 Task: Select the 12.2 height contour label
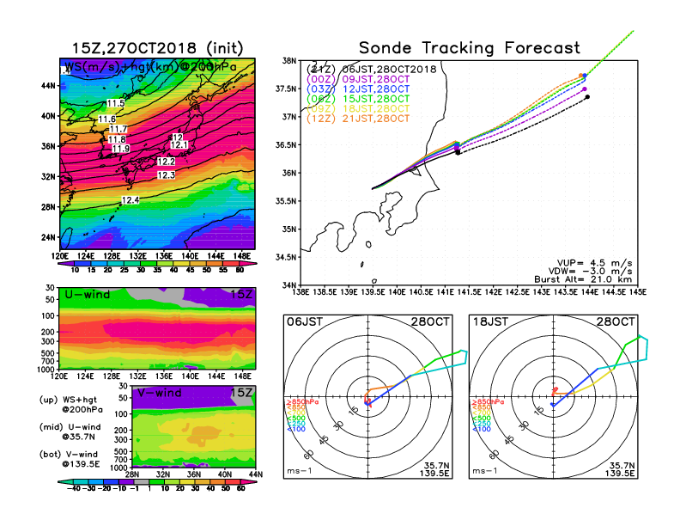166,162
